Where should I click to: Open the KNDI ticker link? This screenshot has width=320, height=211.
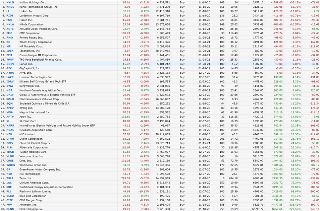coord(10,7)
